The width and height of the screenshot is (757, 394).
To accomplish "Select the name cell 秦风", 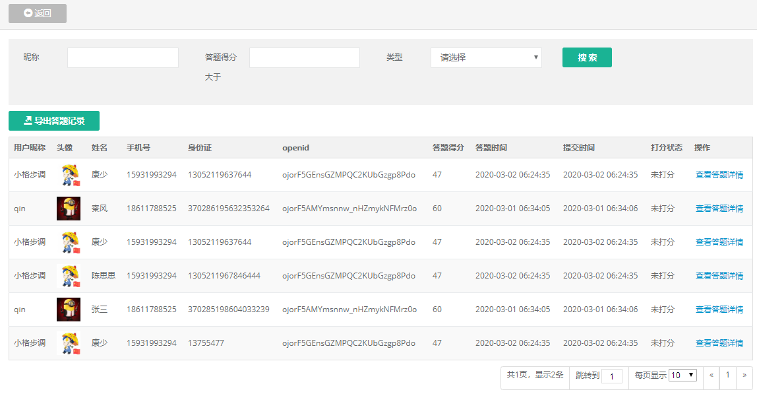I will [100, 209].
